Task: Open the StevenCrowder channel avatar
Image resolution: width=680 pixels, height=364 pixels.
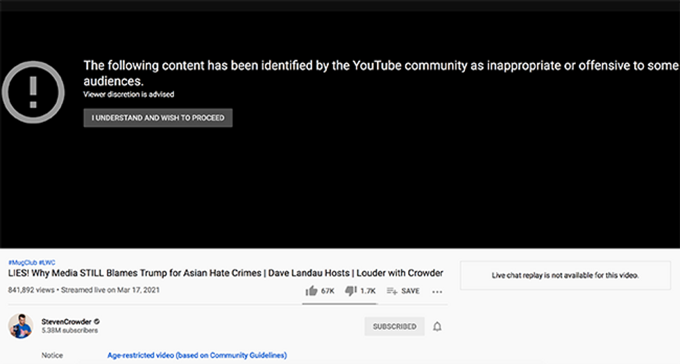Action: click(x=20, y=326)
